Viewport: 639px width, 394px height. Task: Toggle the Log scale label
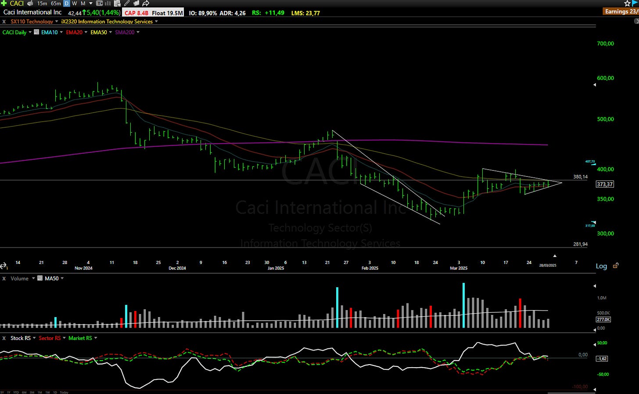point(601,266)
